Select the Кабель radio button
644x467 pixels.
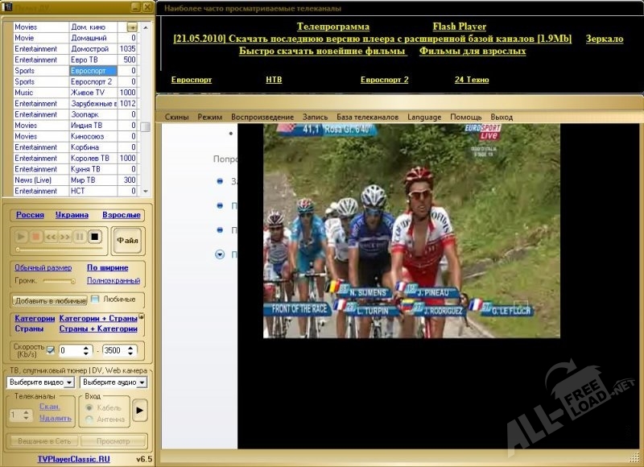(x=89, y=407)
